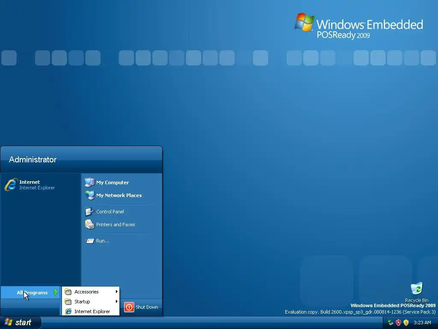Click the My Computer label

tap(112, 182)
